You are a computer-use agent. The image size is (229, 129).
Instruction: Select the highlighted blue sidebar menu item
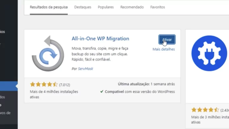click(x=9, y=86)
